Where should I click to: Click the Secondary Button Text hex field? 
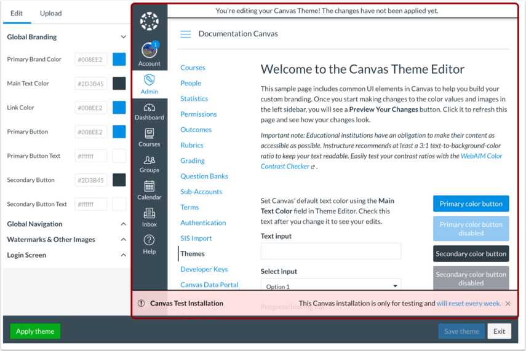pos(91,204)
